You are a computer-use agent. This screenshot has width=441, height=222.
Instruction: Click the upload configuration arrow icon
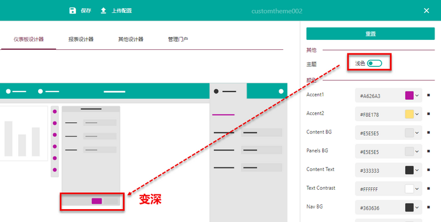103,11
